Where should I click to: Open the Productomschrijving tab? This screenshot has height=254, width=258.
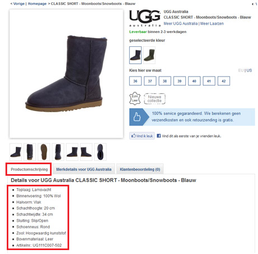(x=29, y=169)
